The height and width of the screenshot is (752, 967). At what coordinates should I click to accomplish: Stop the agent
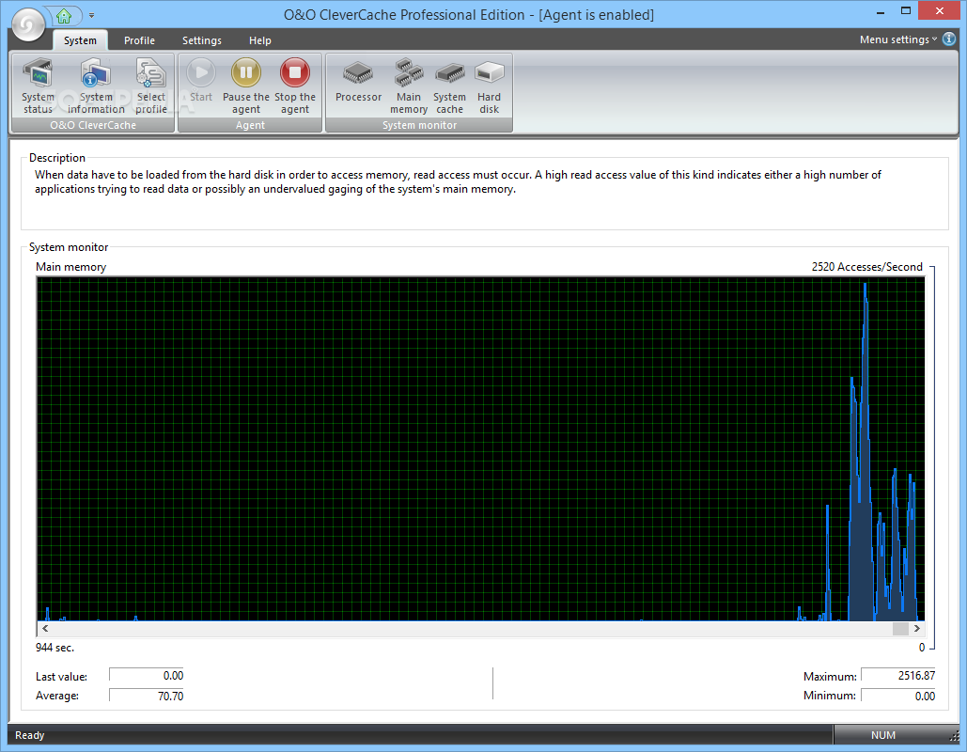pos(295,86)
